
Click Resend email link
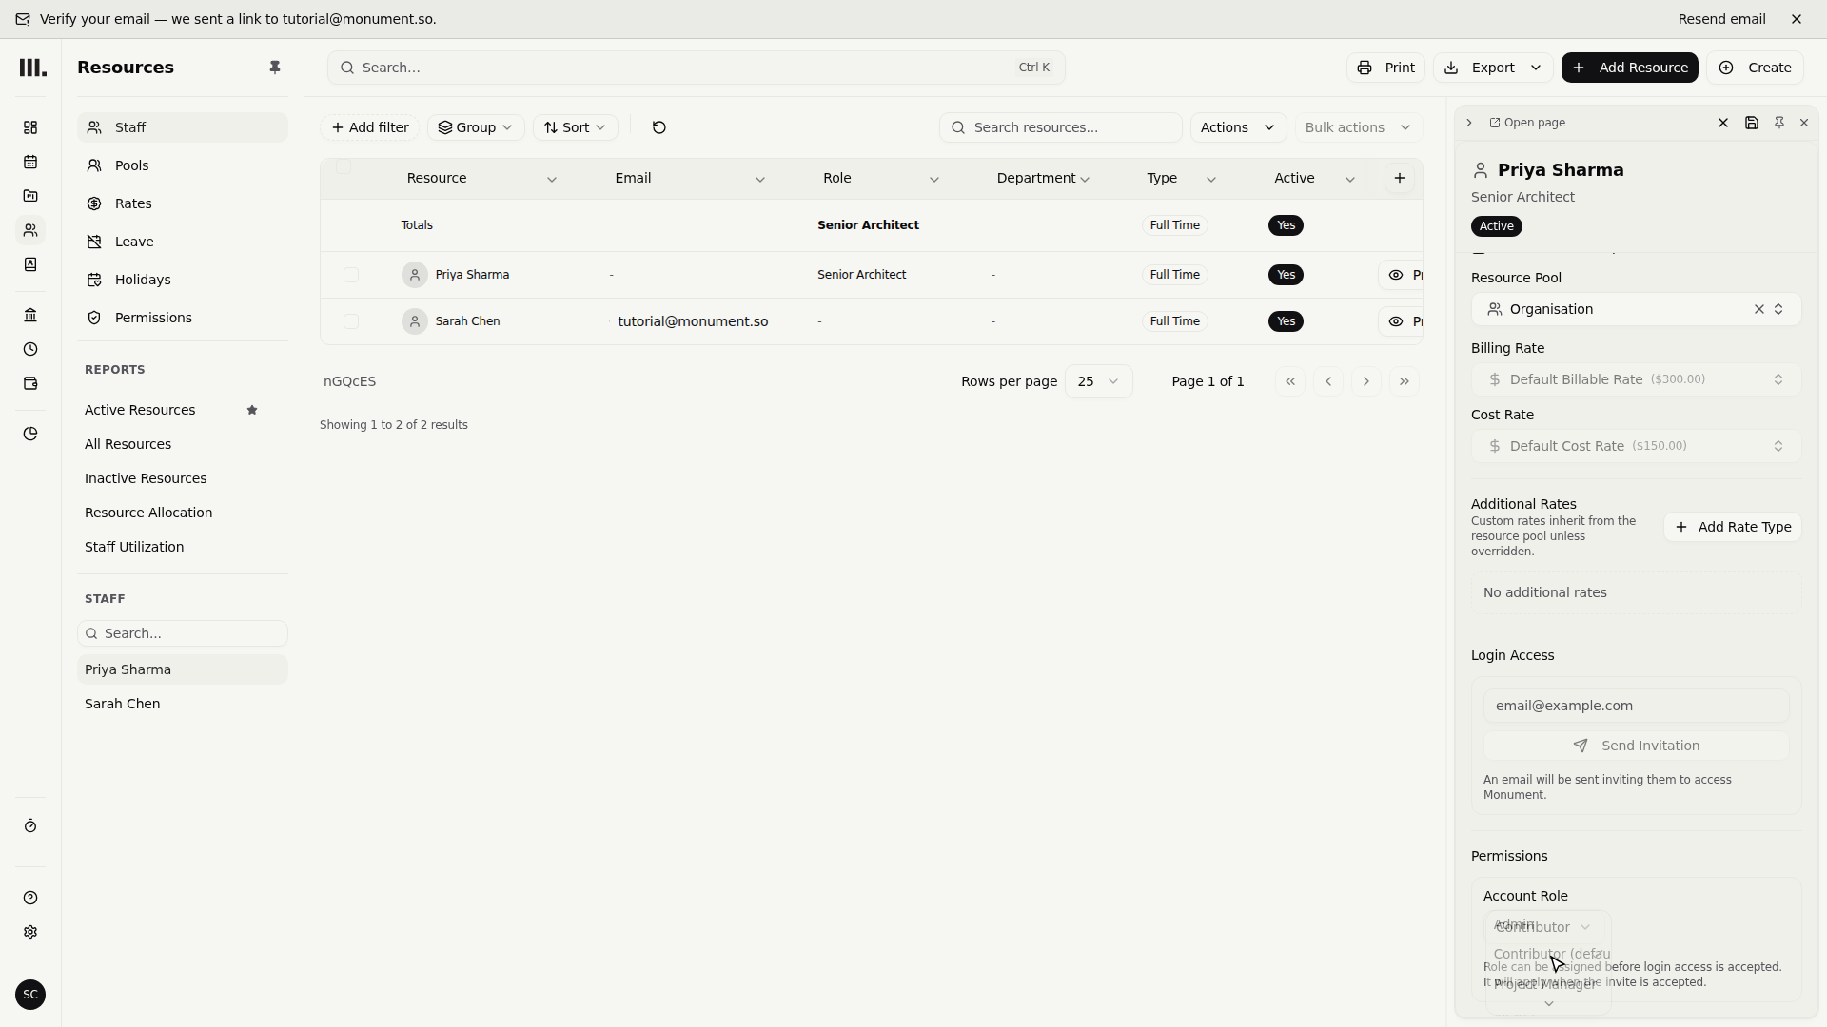(1721, 19)
